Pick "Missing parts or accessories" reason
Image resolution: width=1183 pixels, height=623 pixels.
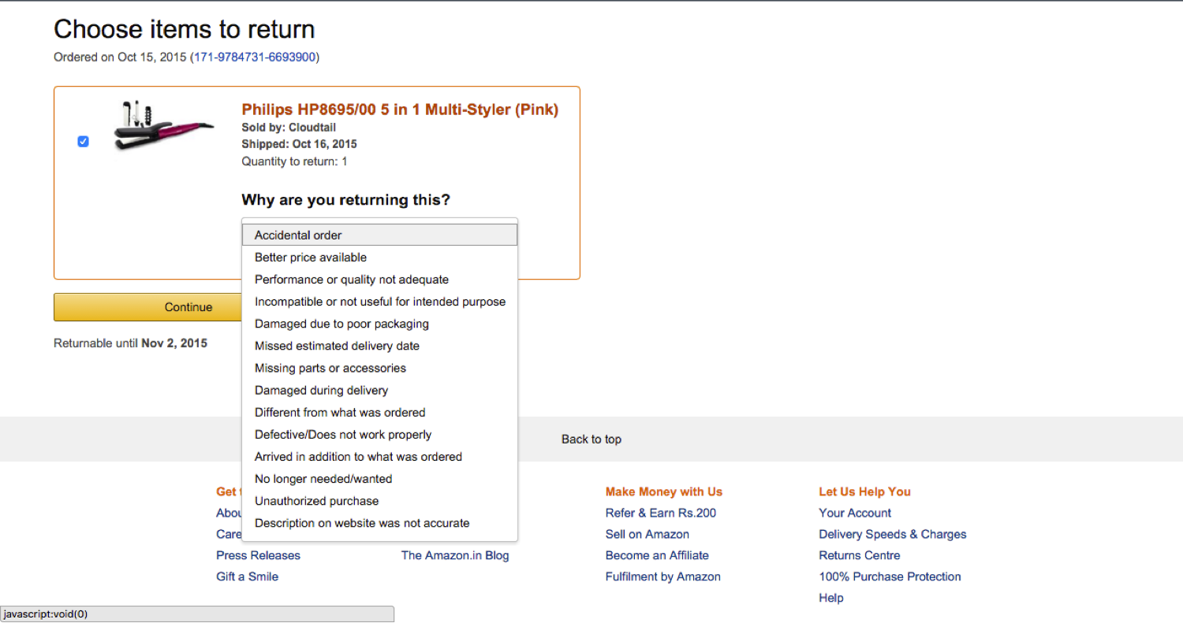pos(330,368)
